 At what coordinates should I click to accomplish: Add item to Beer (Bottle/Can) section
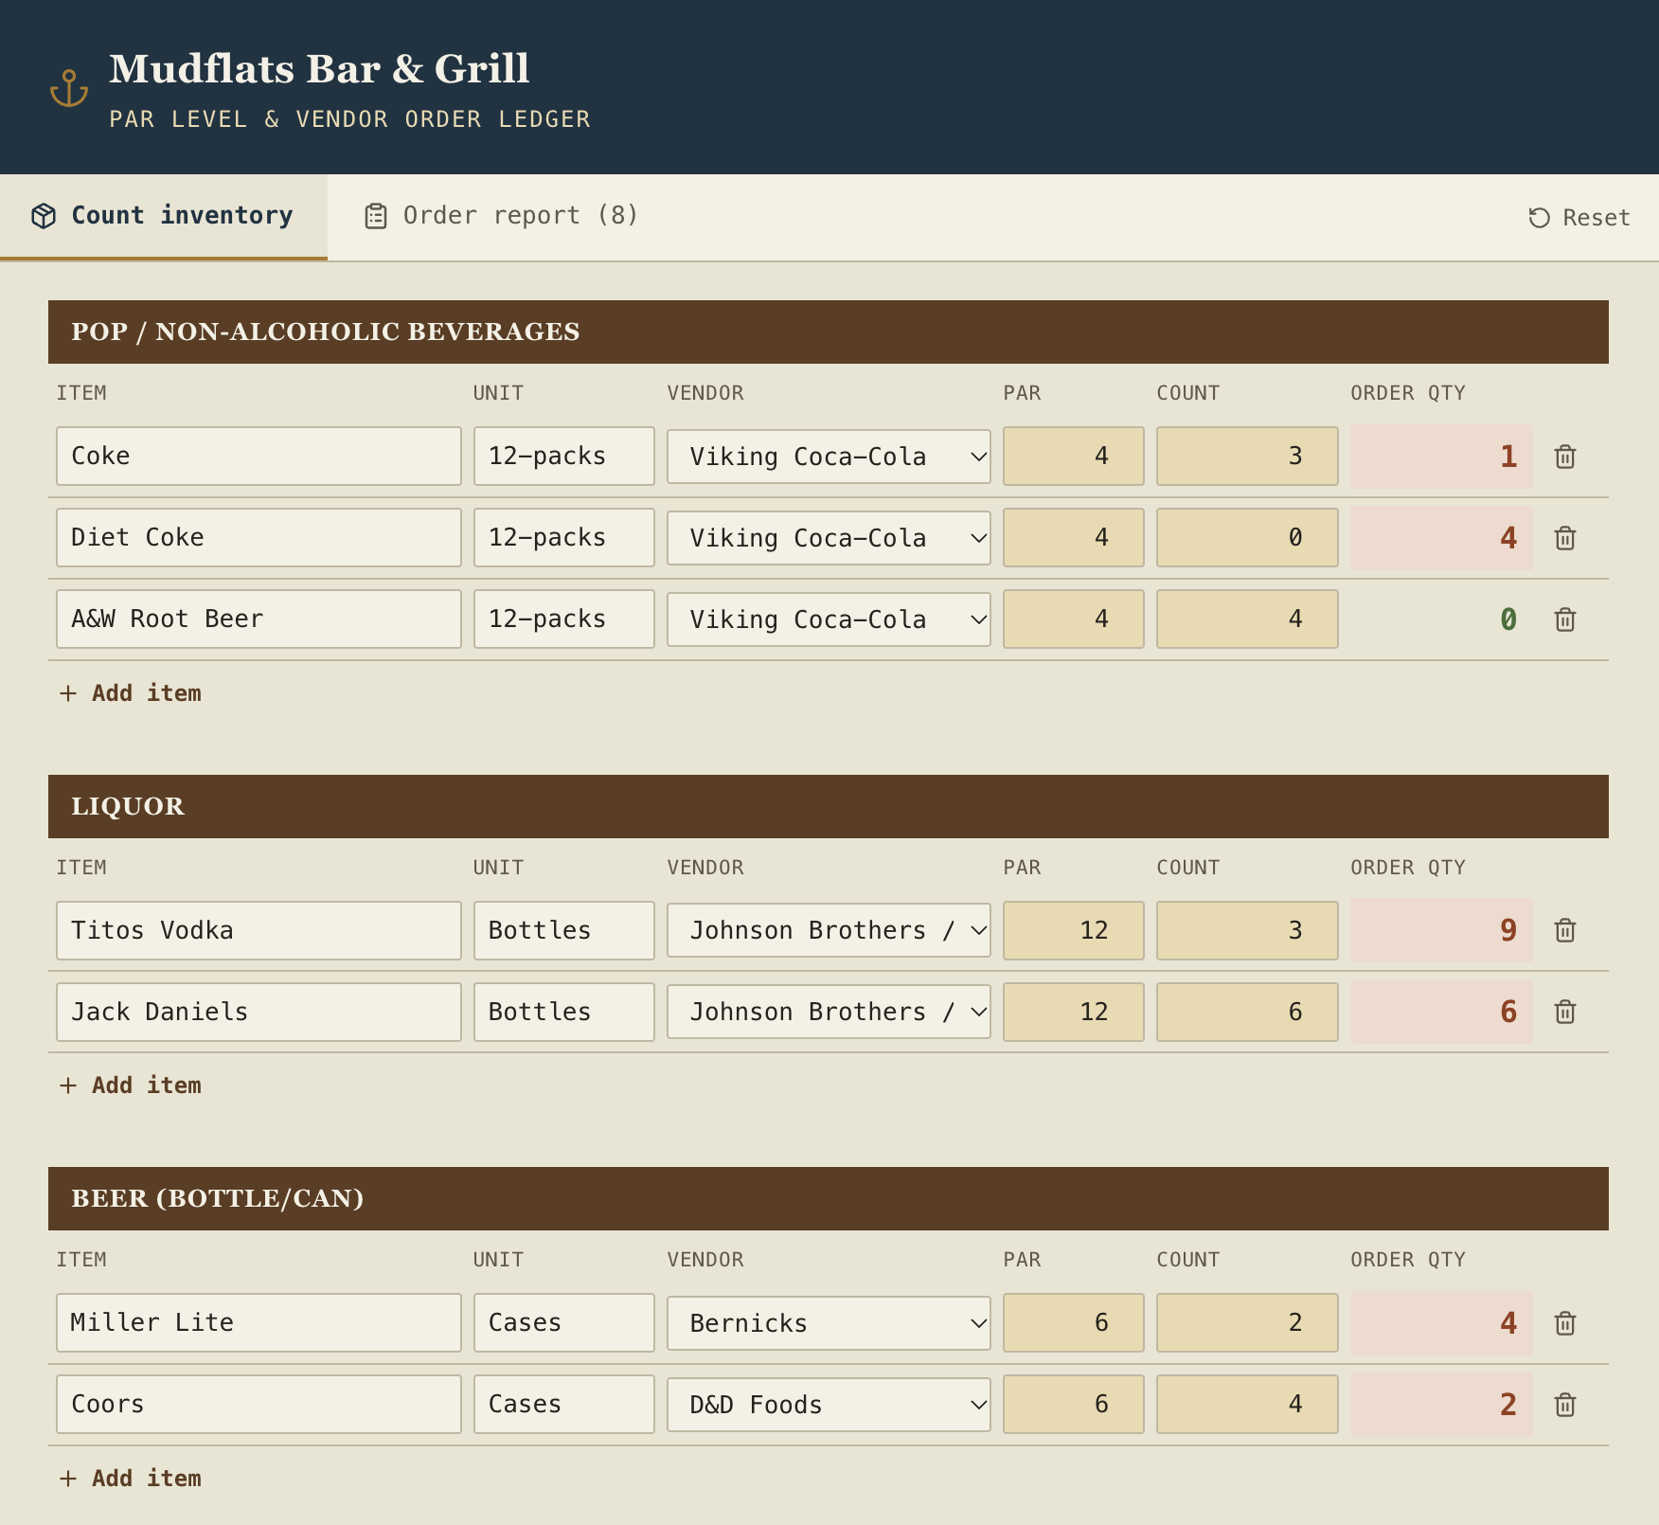131,1479
